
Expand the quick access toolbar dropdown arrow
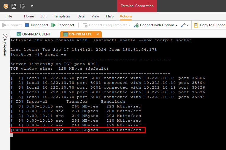click(32, 6)
